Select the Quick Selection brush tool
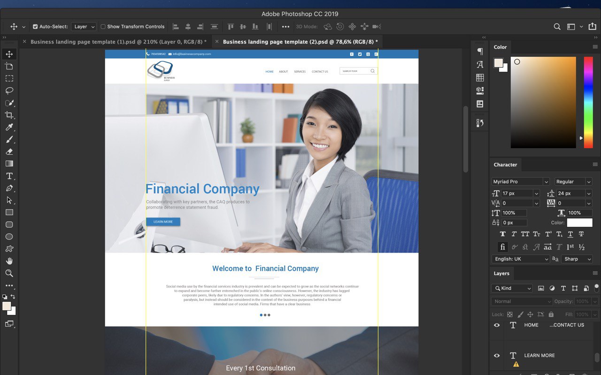Viewport: 601px width, 375px height. click(9, 103)
